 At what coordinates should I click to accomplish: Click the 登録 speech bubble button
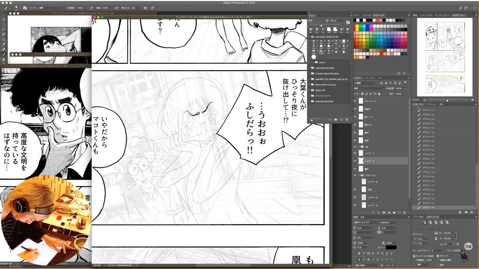point(468,246)
